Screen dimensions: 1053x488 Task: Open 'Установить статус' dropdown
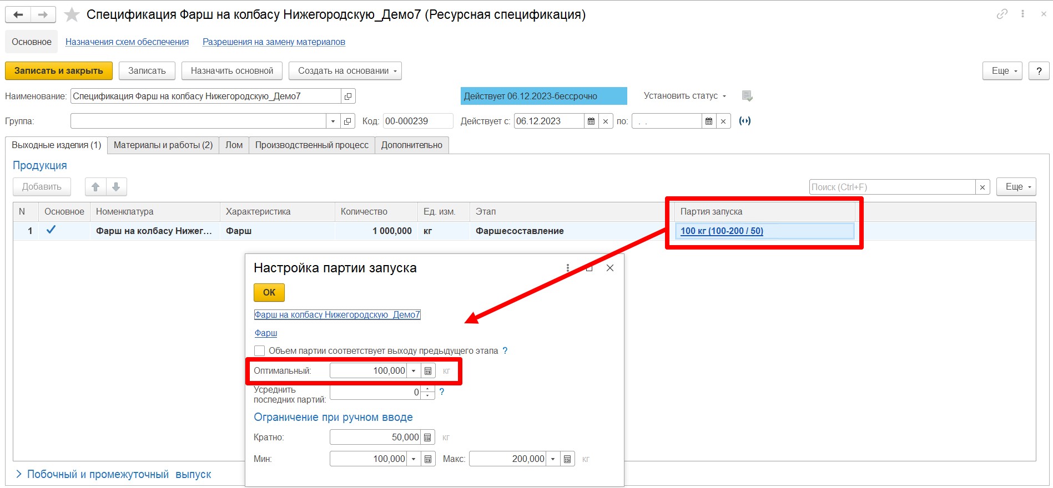pos(684,96)
